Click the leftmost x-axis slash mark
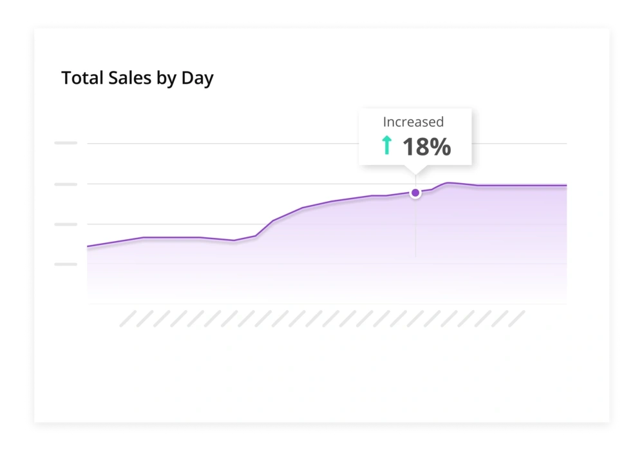The height and width of the screenshot is (468, 644). [x=128, y=318]
